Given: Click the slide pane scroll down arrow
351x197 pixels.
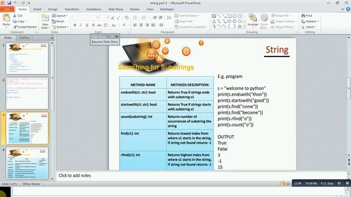Looking at the screenshot, I should [x=349, y=155].
